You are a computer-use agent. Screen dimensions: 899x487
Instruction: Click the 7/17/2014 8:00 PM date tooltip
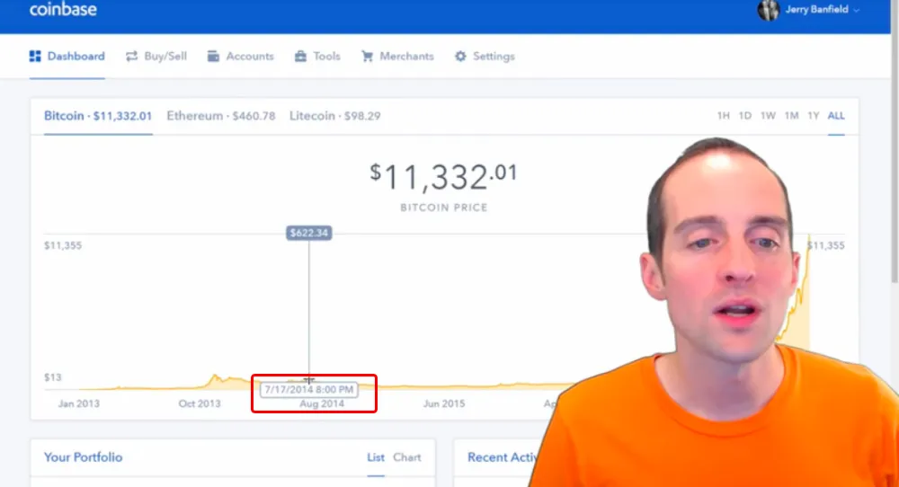point(309,390)
